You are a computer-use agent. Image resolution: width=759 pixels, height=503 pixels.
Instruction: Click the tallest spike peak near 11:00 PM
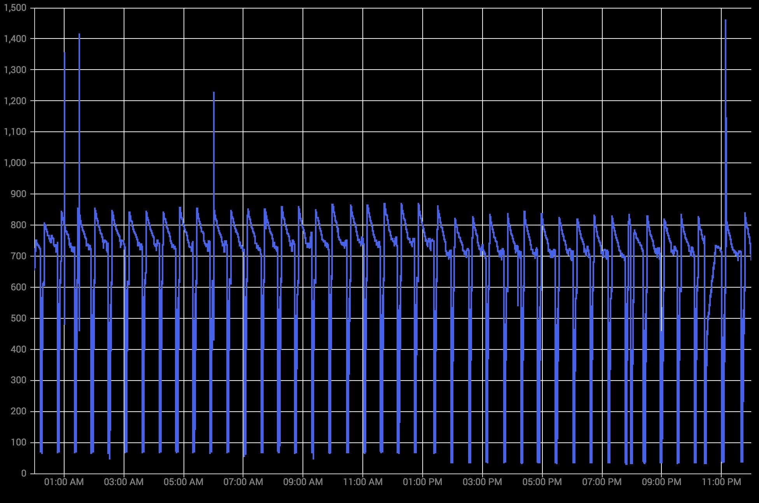pos(726,21)
